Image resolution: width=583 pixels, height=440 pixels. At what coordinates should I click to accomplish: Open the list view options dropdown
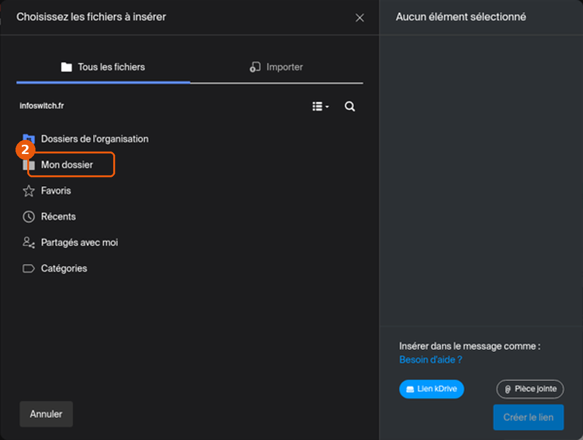pyautogui.click(x=320, y=106)
